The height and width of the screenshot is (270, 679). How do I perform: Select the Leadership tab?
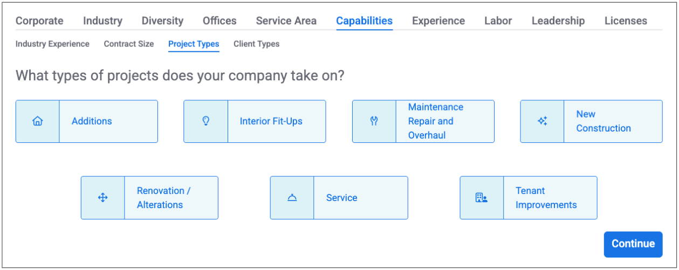[x=558, y=21]
